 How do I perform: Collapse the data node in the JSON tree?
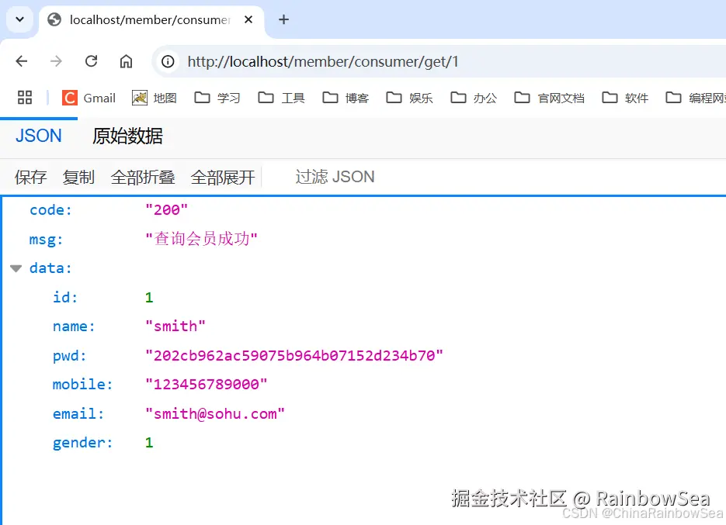click(16, 268)
